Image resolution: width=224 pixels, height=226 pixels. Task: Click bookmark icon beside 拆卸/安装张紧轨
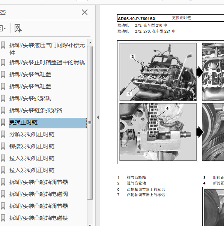(x=3, y=98)
